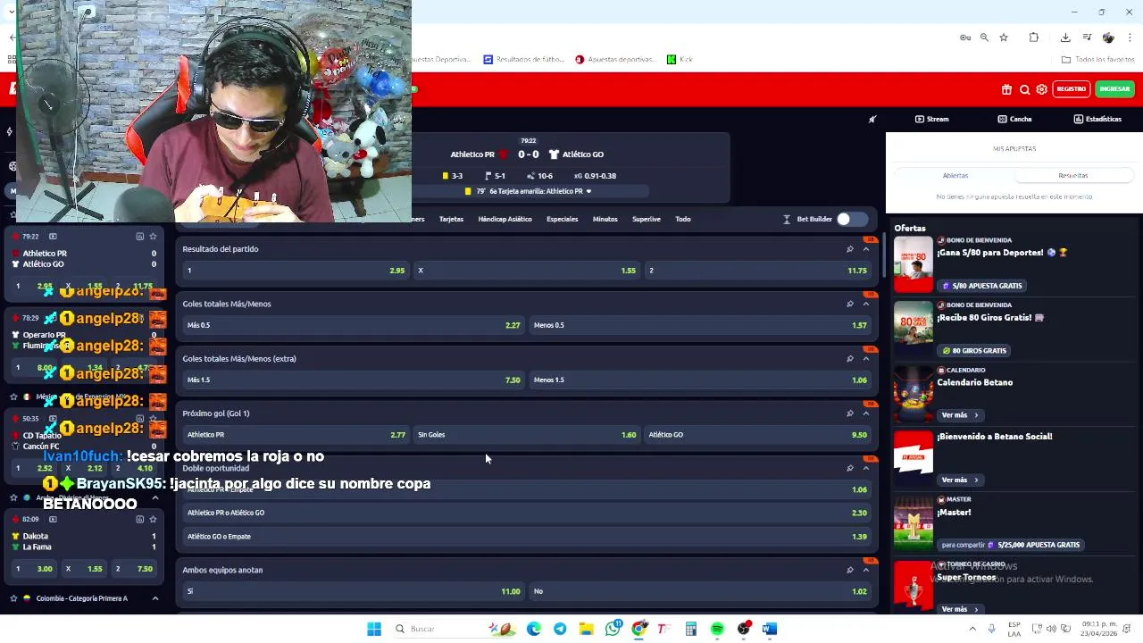1143x643 pixels.
Task: Bet La Fama win at 7.50 in sidebar
Action: pos(133,569)
